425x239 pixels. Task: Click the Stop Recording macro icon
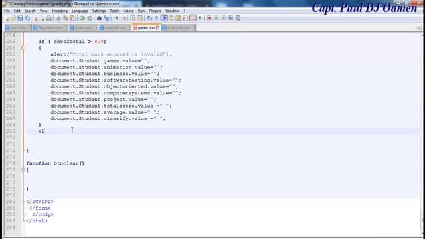[216, 18]
